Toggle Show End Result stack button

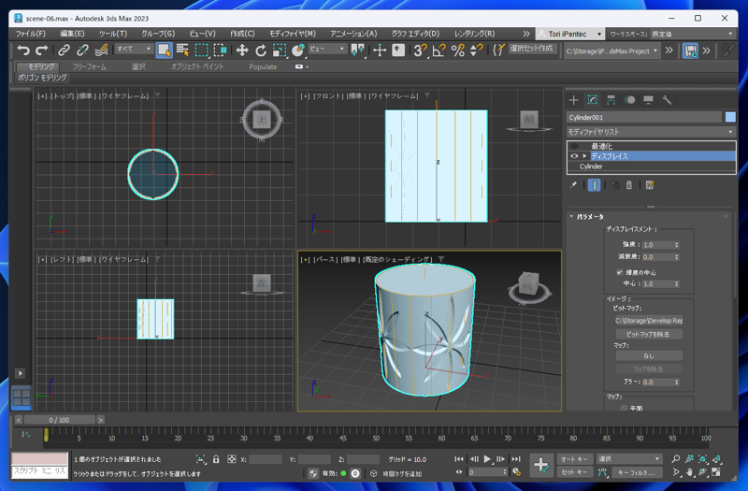coord(594,185)
